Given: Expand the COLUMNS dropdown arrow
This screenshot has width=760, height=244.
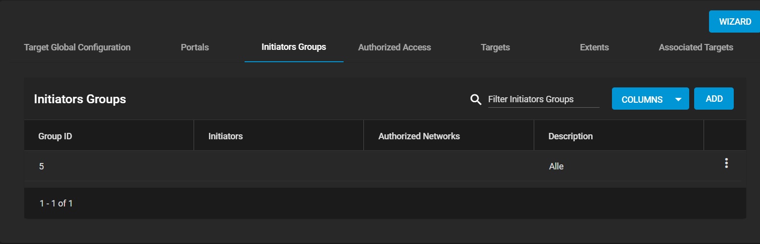Looking at the screenshot, I should coord(678,99).
